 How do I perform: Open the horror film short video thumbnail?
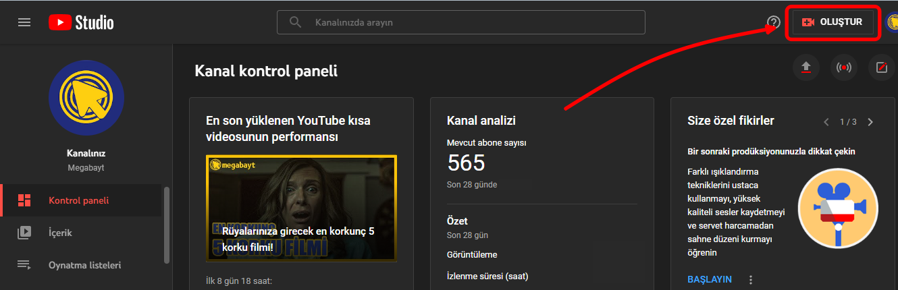(301, 208)
